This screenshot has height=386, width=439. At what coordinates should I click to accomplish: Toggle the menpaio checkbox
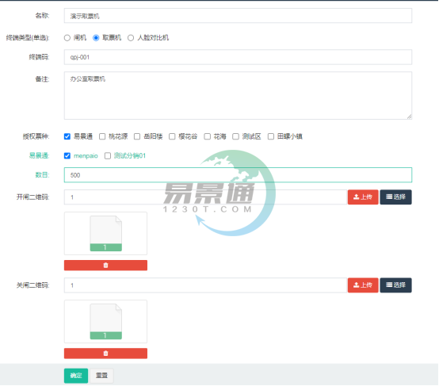[67, 155]
